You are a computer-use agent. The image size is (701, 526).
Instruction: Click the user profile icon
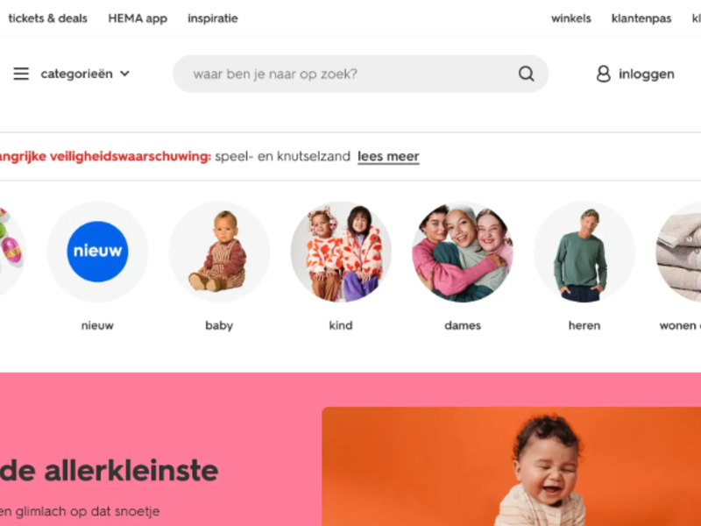(603, 74)
